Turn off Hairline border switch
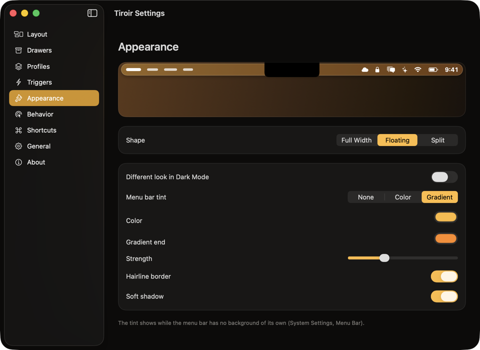Image resolution: width=480 pixels, height=350 pixels. click(444, 276)
